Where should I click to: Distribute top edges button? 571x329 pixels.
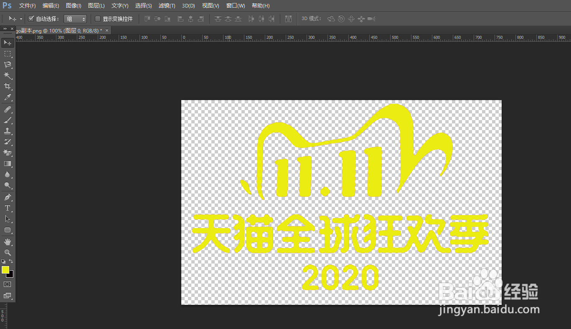tap(218, 19)
